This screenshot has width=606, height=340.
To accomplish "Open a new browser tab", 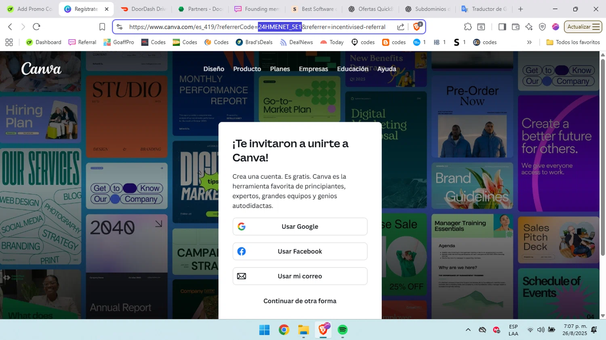I will click(520, 9).
